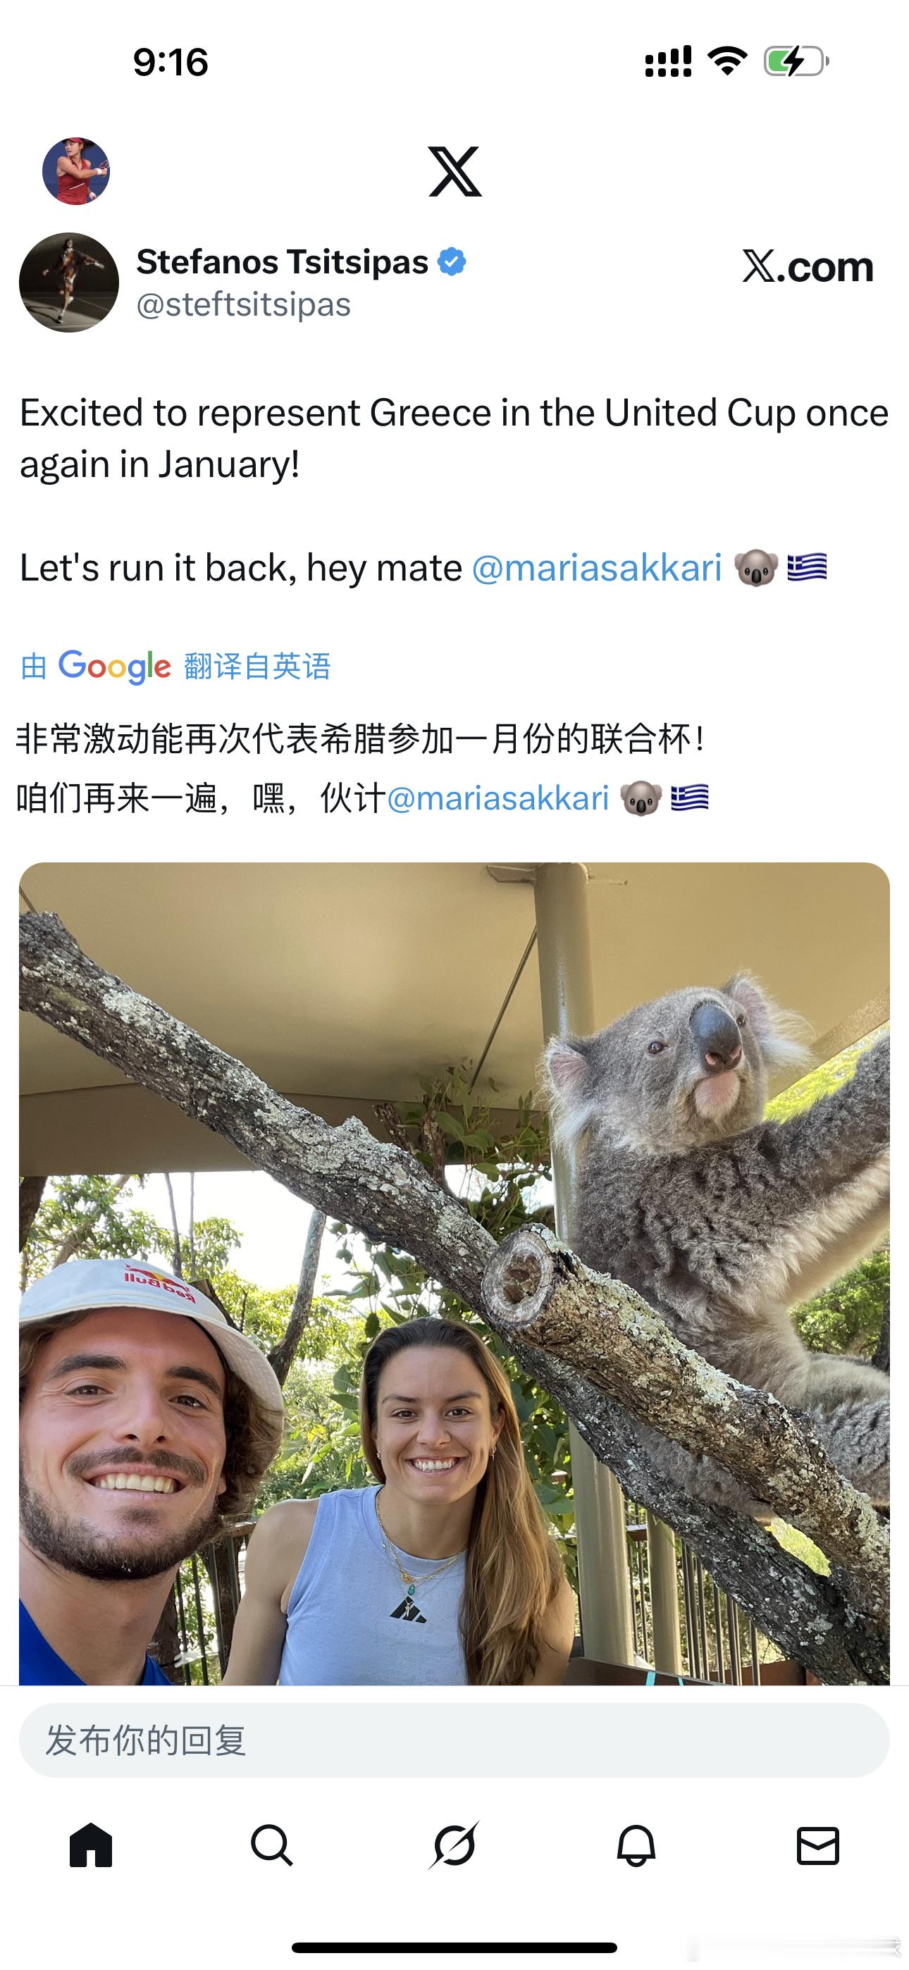This screenshot has width=909, height=1970.
Task: Open your profile avatar menu
Action: [76, 171]
